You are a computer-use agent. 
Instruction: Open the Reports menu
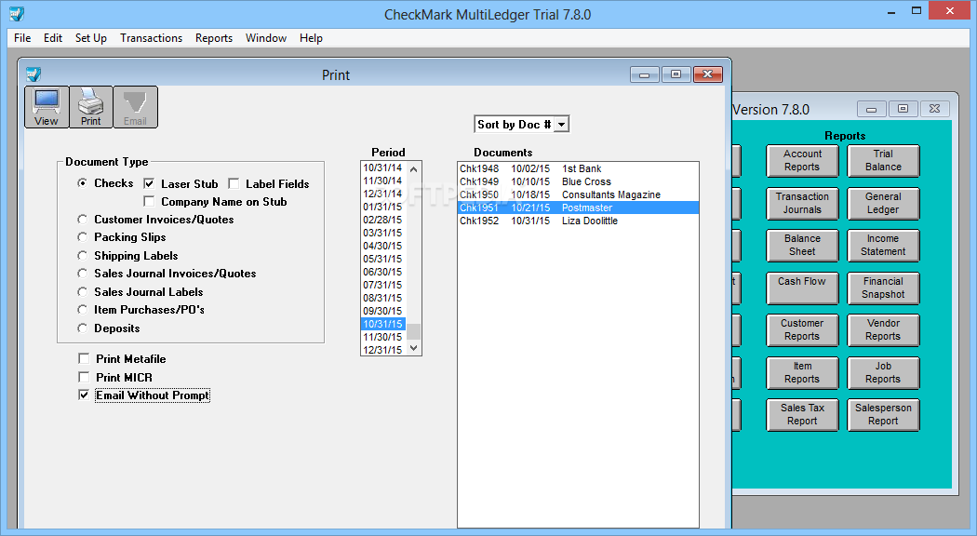click(214, 38)
